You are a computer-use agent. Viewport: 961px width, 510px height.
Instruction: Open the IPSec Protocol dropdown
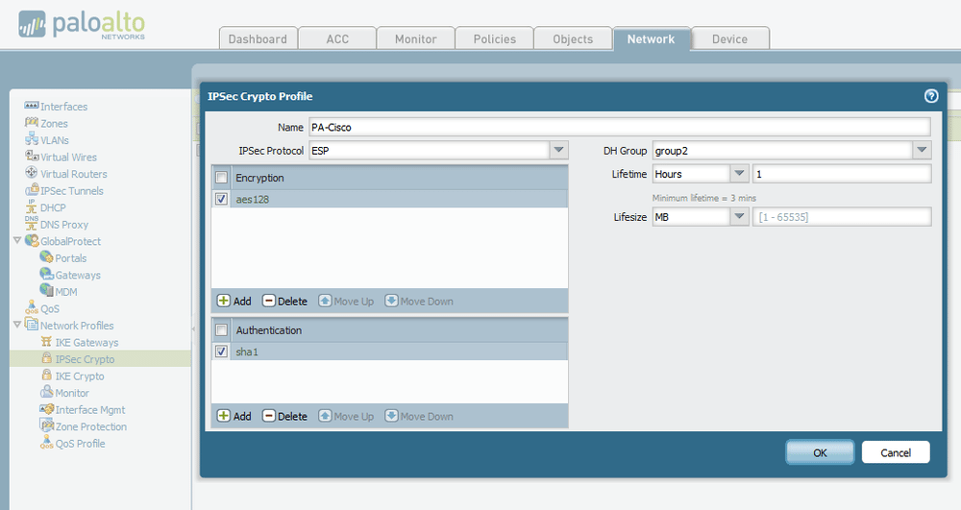point(558,151)
